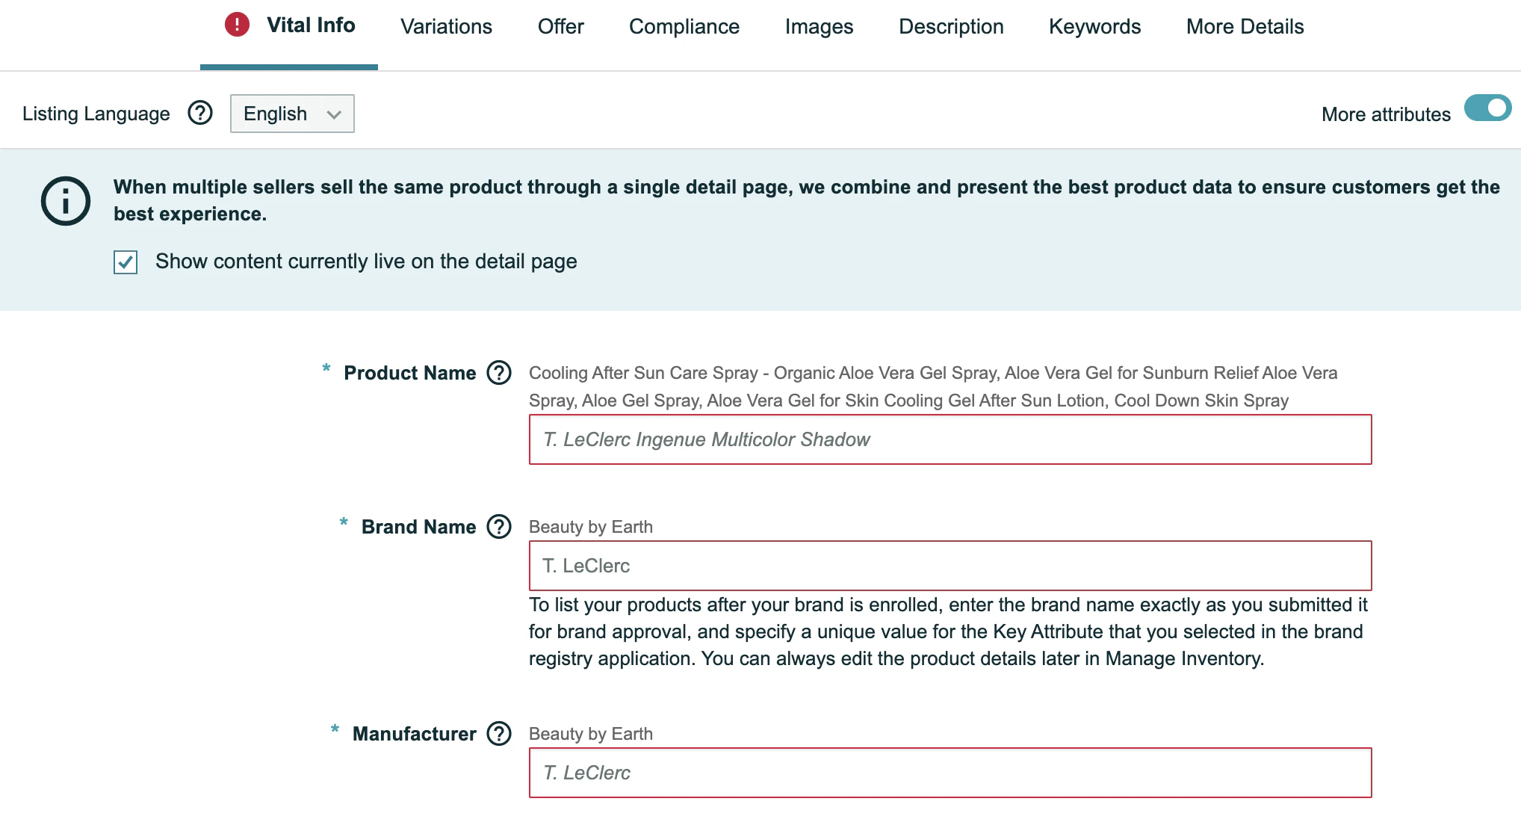Screen dimensions: 1521x822
Task: Click the Cooling After Sun Care Spray title text
Action: [933, 386]
